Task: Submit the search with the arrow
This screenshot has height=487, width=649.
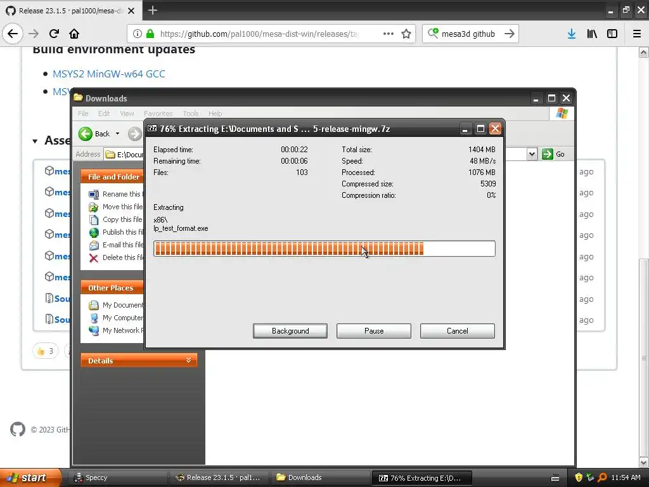Action: pyautogui.click(x=510, y=34)
